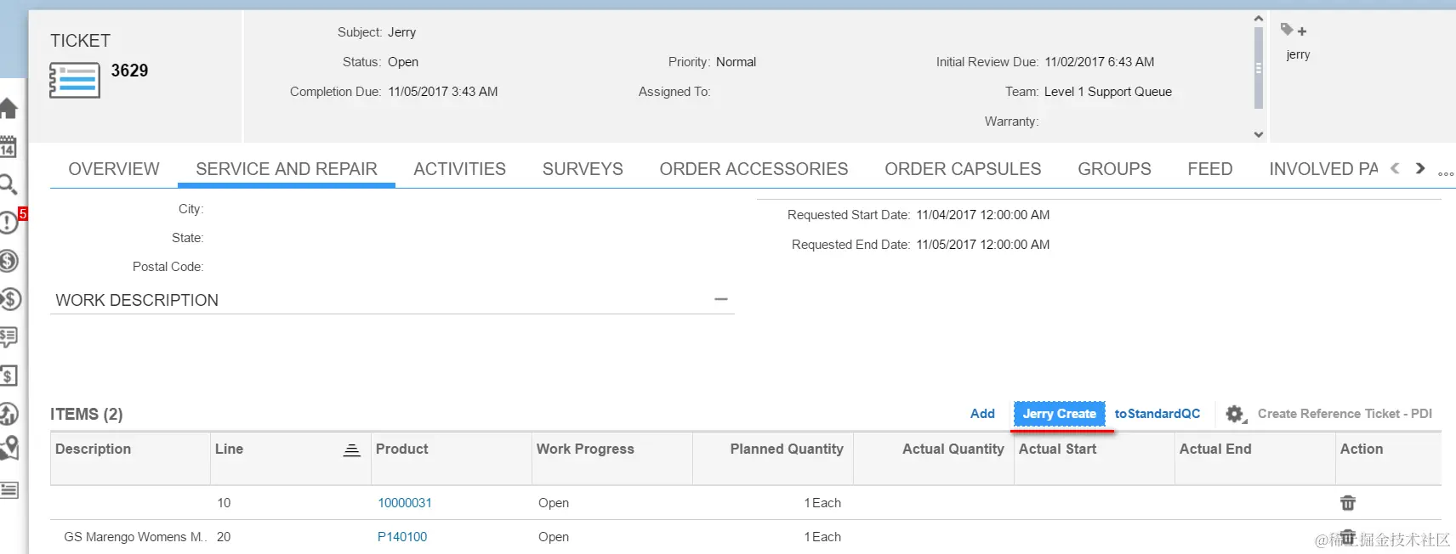The width and height of the screenshot is (1456, 554).
Task: Click Initial Review Due value 11/02/2017
Action: 1100,62
